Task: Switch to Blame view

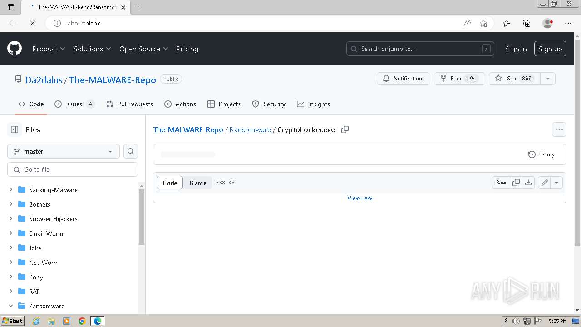Action: pyautogui.click(x=198, y=183)
